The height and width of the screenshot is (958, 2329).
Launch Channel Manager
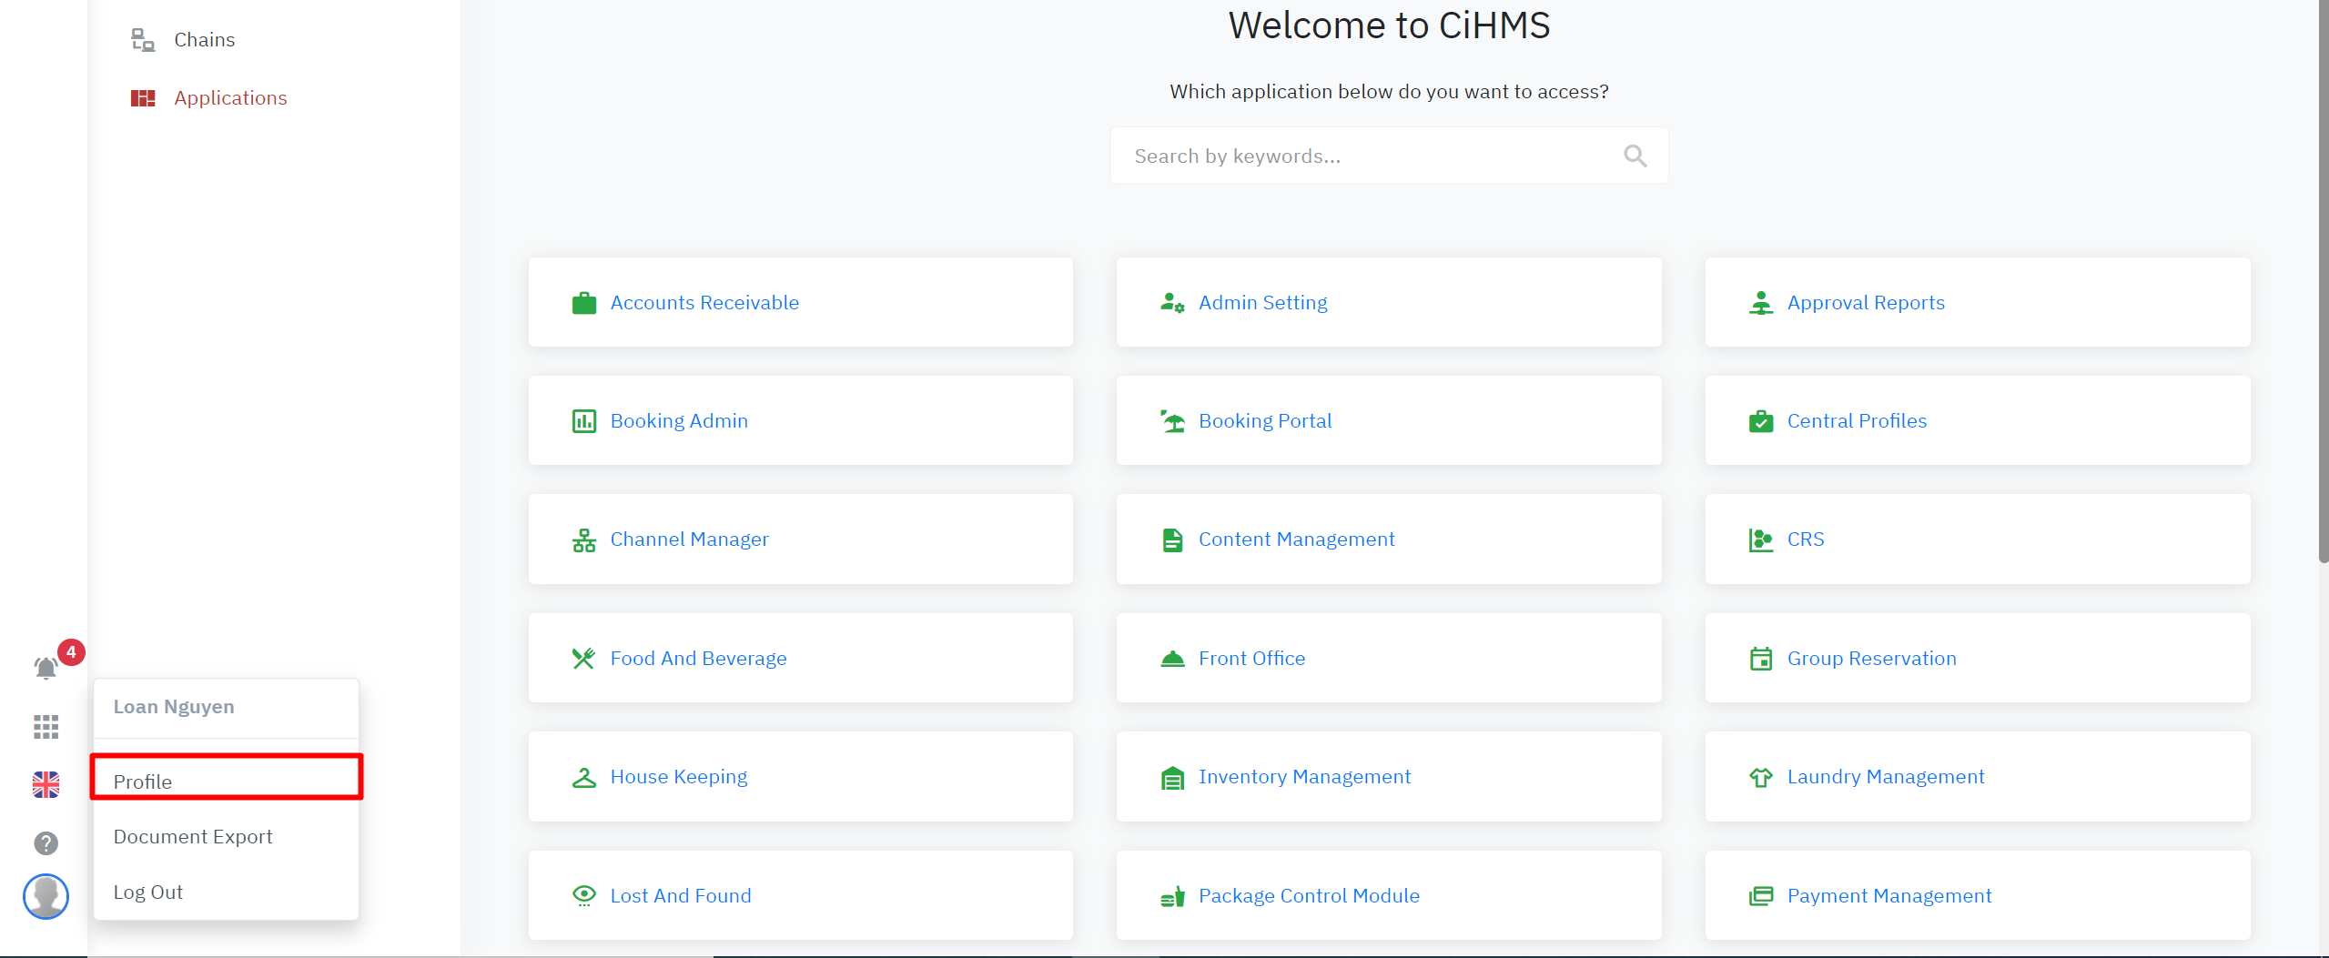point(800,540)
